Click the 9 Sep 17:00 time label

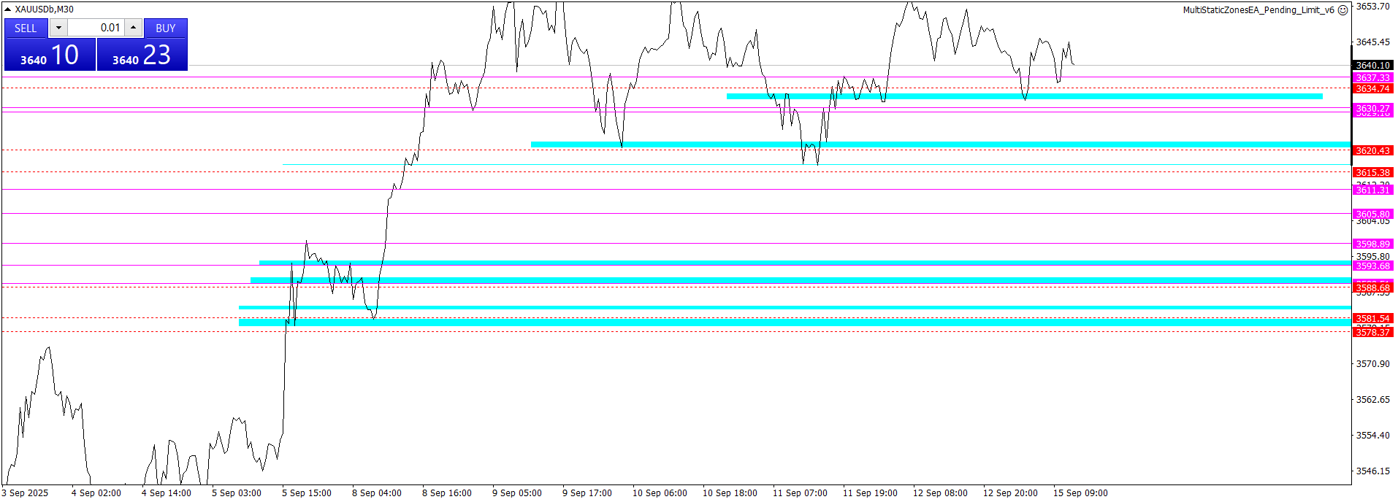tap(587, 493)
